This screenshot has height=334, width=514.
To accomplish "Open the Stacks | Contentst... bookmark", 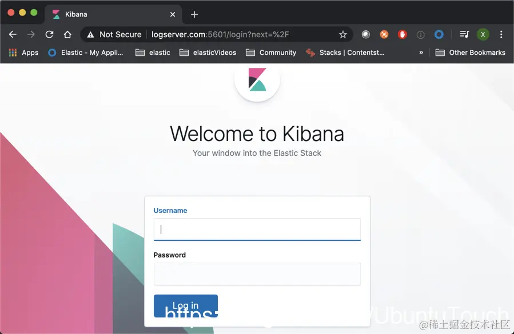I will [x=345, y=53].
